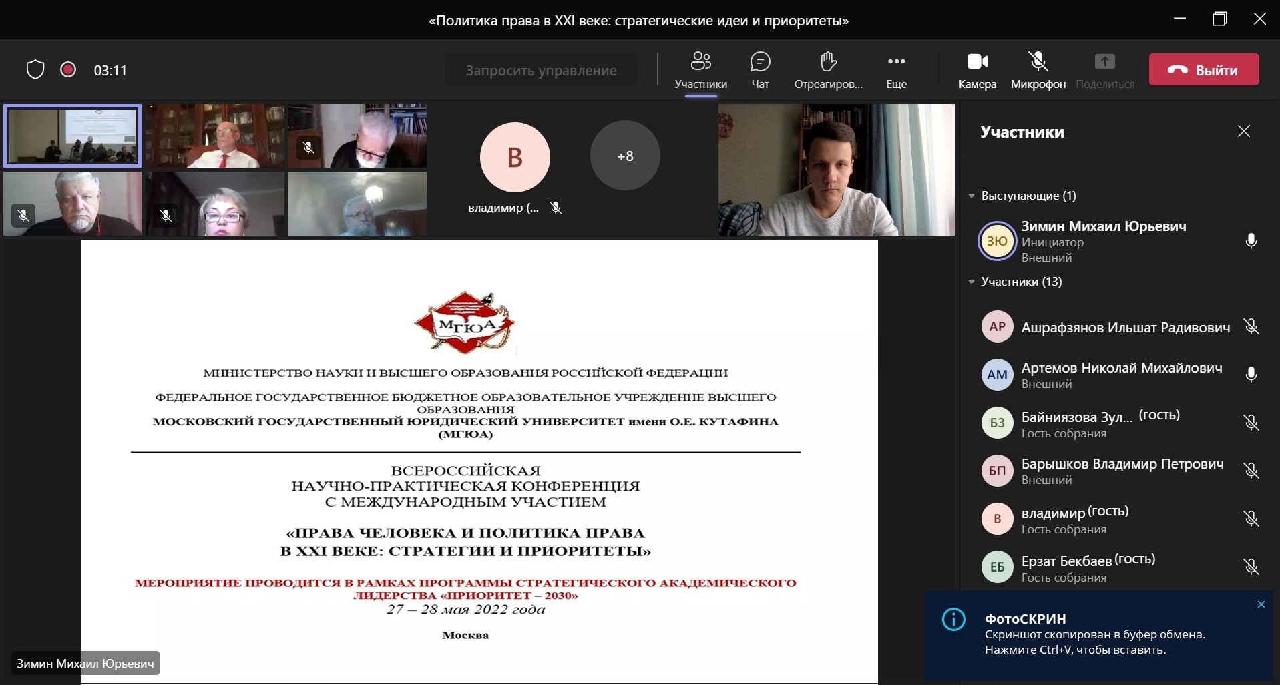Viewport: 1280px width, 685px height.
Task: Click the info icon in ФотоСКРИН notification
Action: tap(953, 620)
